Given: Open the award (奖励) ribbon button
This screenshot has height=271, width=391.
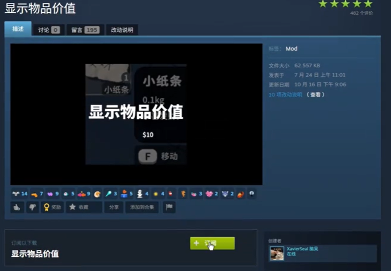Looking at the screenshot, I should [x=52, y=207].
